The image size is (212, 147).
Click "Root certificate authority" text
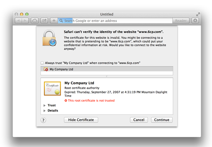82,88
